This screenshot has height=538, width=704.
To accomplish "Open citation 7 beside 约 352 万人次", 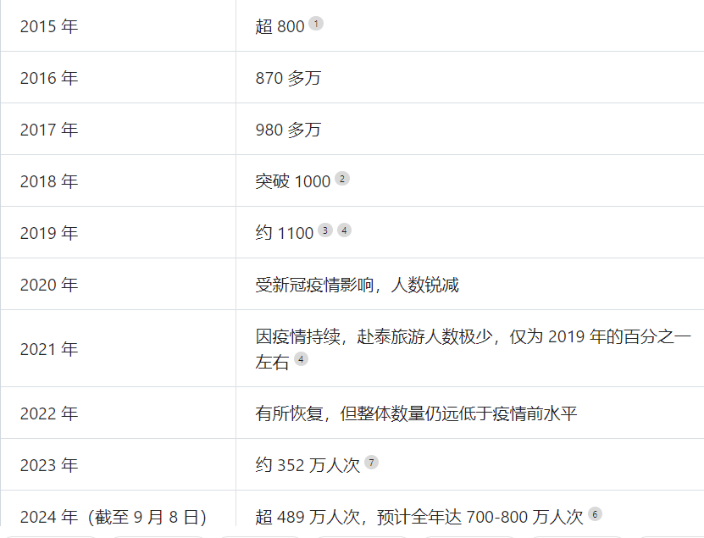I will point(371,463).
